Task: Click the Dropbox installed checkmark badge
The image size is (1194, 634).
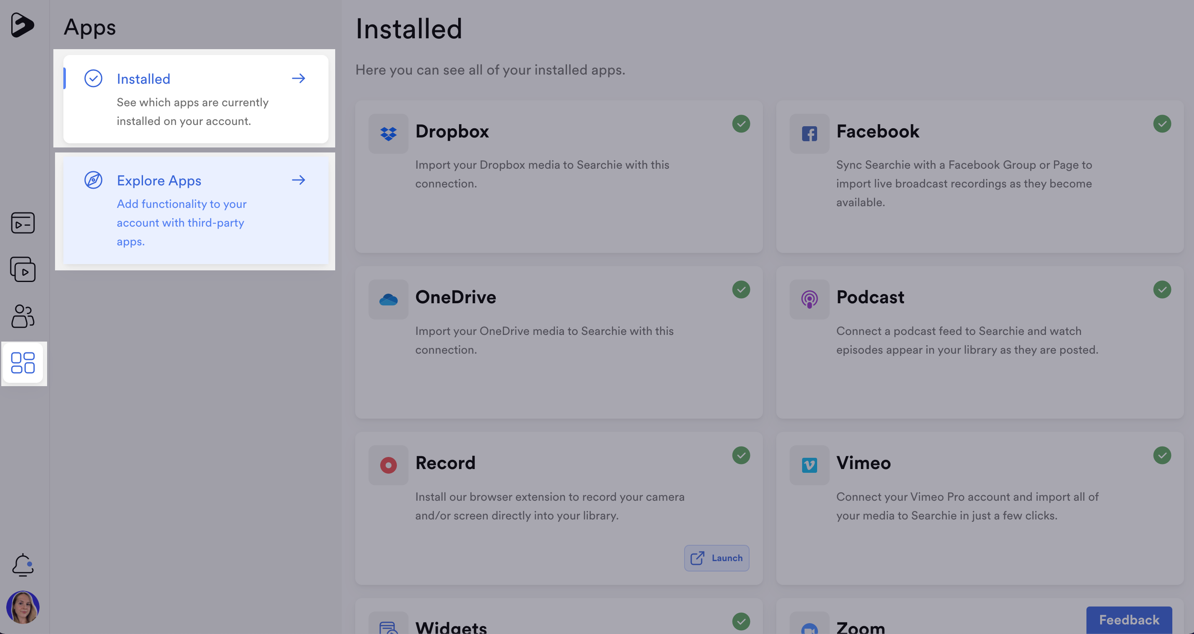Action: pyautogui.click(x=741, y=124)
